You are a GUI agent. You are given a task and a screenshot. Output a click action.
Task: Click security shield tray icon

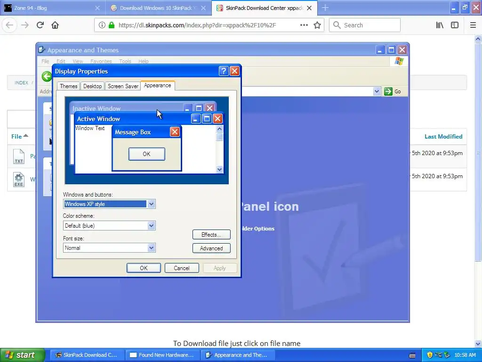(430, 355)
